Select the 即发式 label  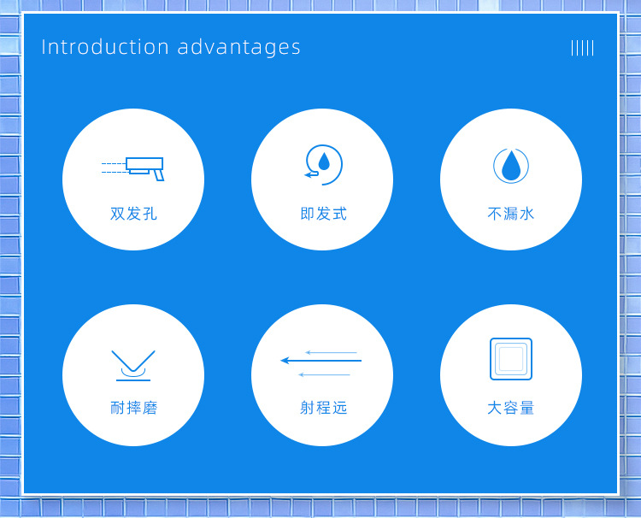323,214
